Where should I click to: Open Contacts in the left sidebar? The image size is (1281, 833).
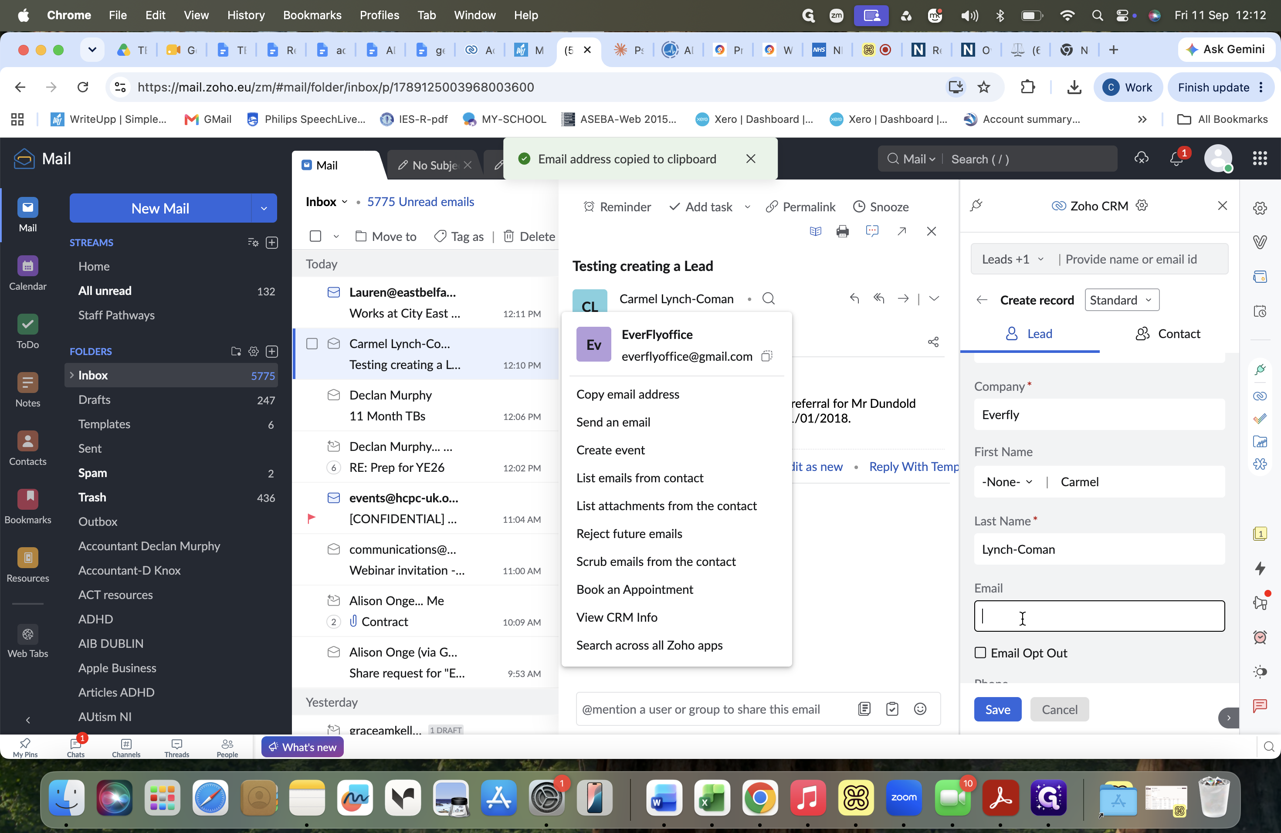[x=27, y=448]
